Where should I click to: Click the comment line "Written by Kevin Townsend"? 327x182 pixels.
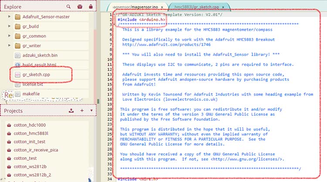point(218,94)
